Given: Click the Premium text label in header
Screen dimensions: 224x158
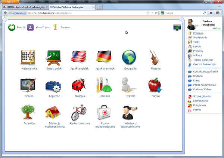Looking at the screenshot, I should coord(65,27).
